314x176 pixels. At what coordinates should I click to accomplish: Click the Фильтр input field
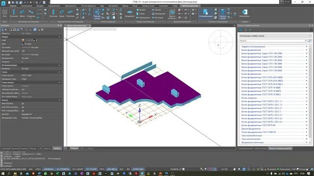pyautogui.click(x=273, y=41)
